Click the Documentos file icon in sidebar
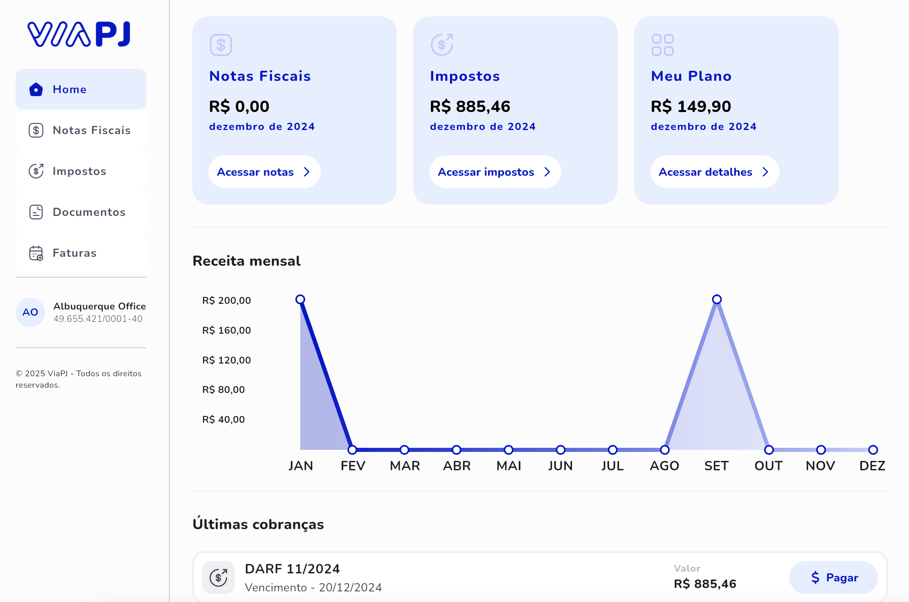Image resolution: width=909 pixels, height=602 pixels. click(x=36, y=212)
